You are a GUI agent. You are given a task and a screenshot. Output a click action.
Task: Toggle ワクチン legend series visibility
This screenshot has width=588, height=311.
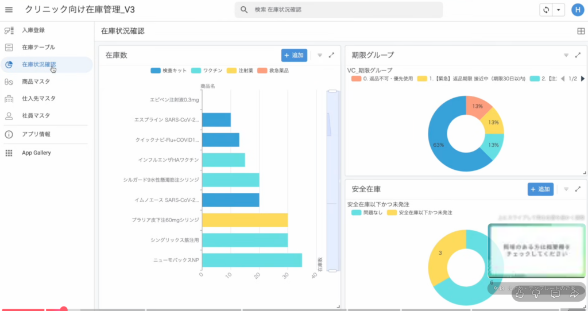tap(207, 71)
